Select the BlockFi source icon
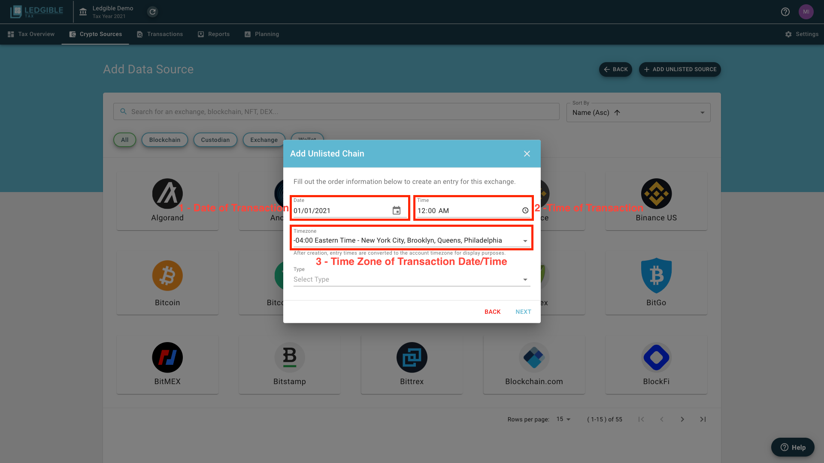Screen dimensions: 824x463 (x=656, y=358)
